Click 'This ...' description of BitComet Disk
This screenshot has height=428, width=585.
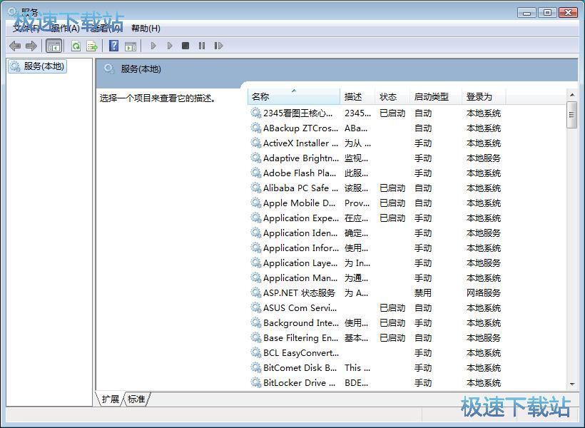(357, 367)
